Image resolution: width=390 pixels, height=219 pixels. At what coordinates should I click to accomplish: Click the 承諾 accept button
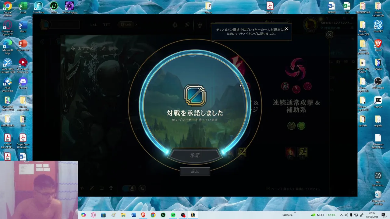[195, 155]
